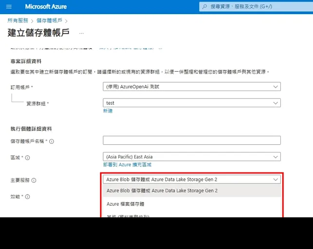Click the 建立儲存體帳戶 page title
313x249 pixels.
click(x=38, y=33)
